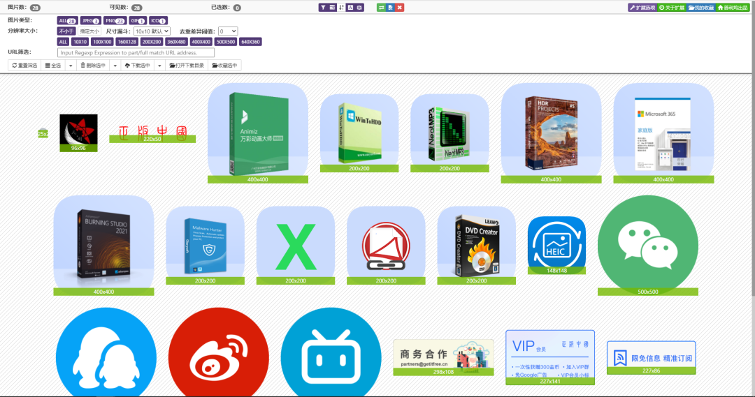Select the 360X480 resolution preset
The height and width of the screenshot is (397, 755).
pos(176,42)
